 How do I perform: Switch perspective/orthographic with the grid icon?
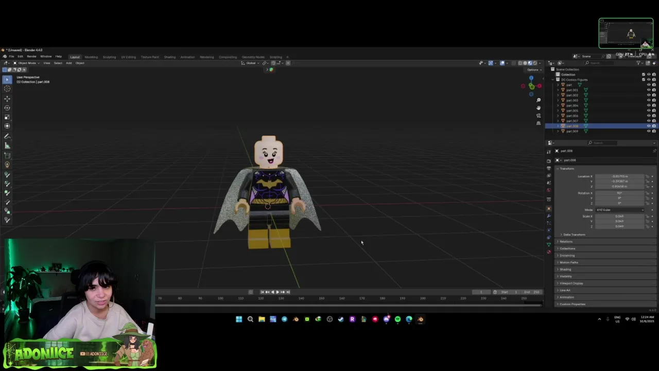click(x=539, y=123)
